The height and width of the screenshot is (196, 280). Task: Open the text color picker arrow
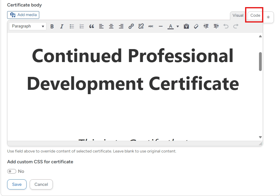[x=178, y=27]
